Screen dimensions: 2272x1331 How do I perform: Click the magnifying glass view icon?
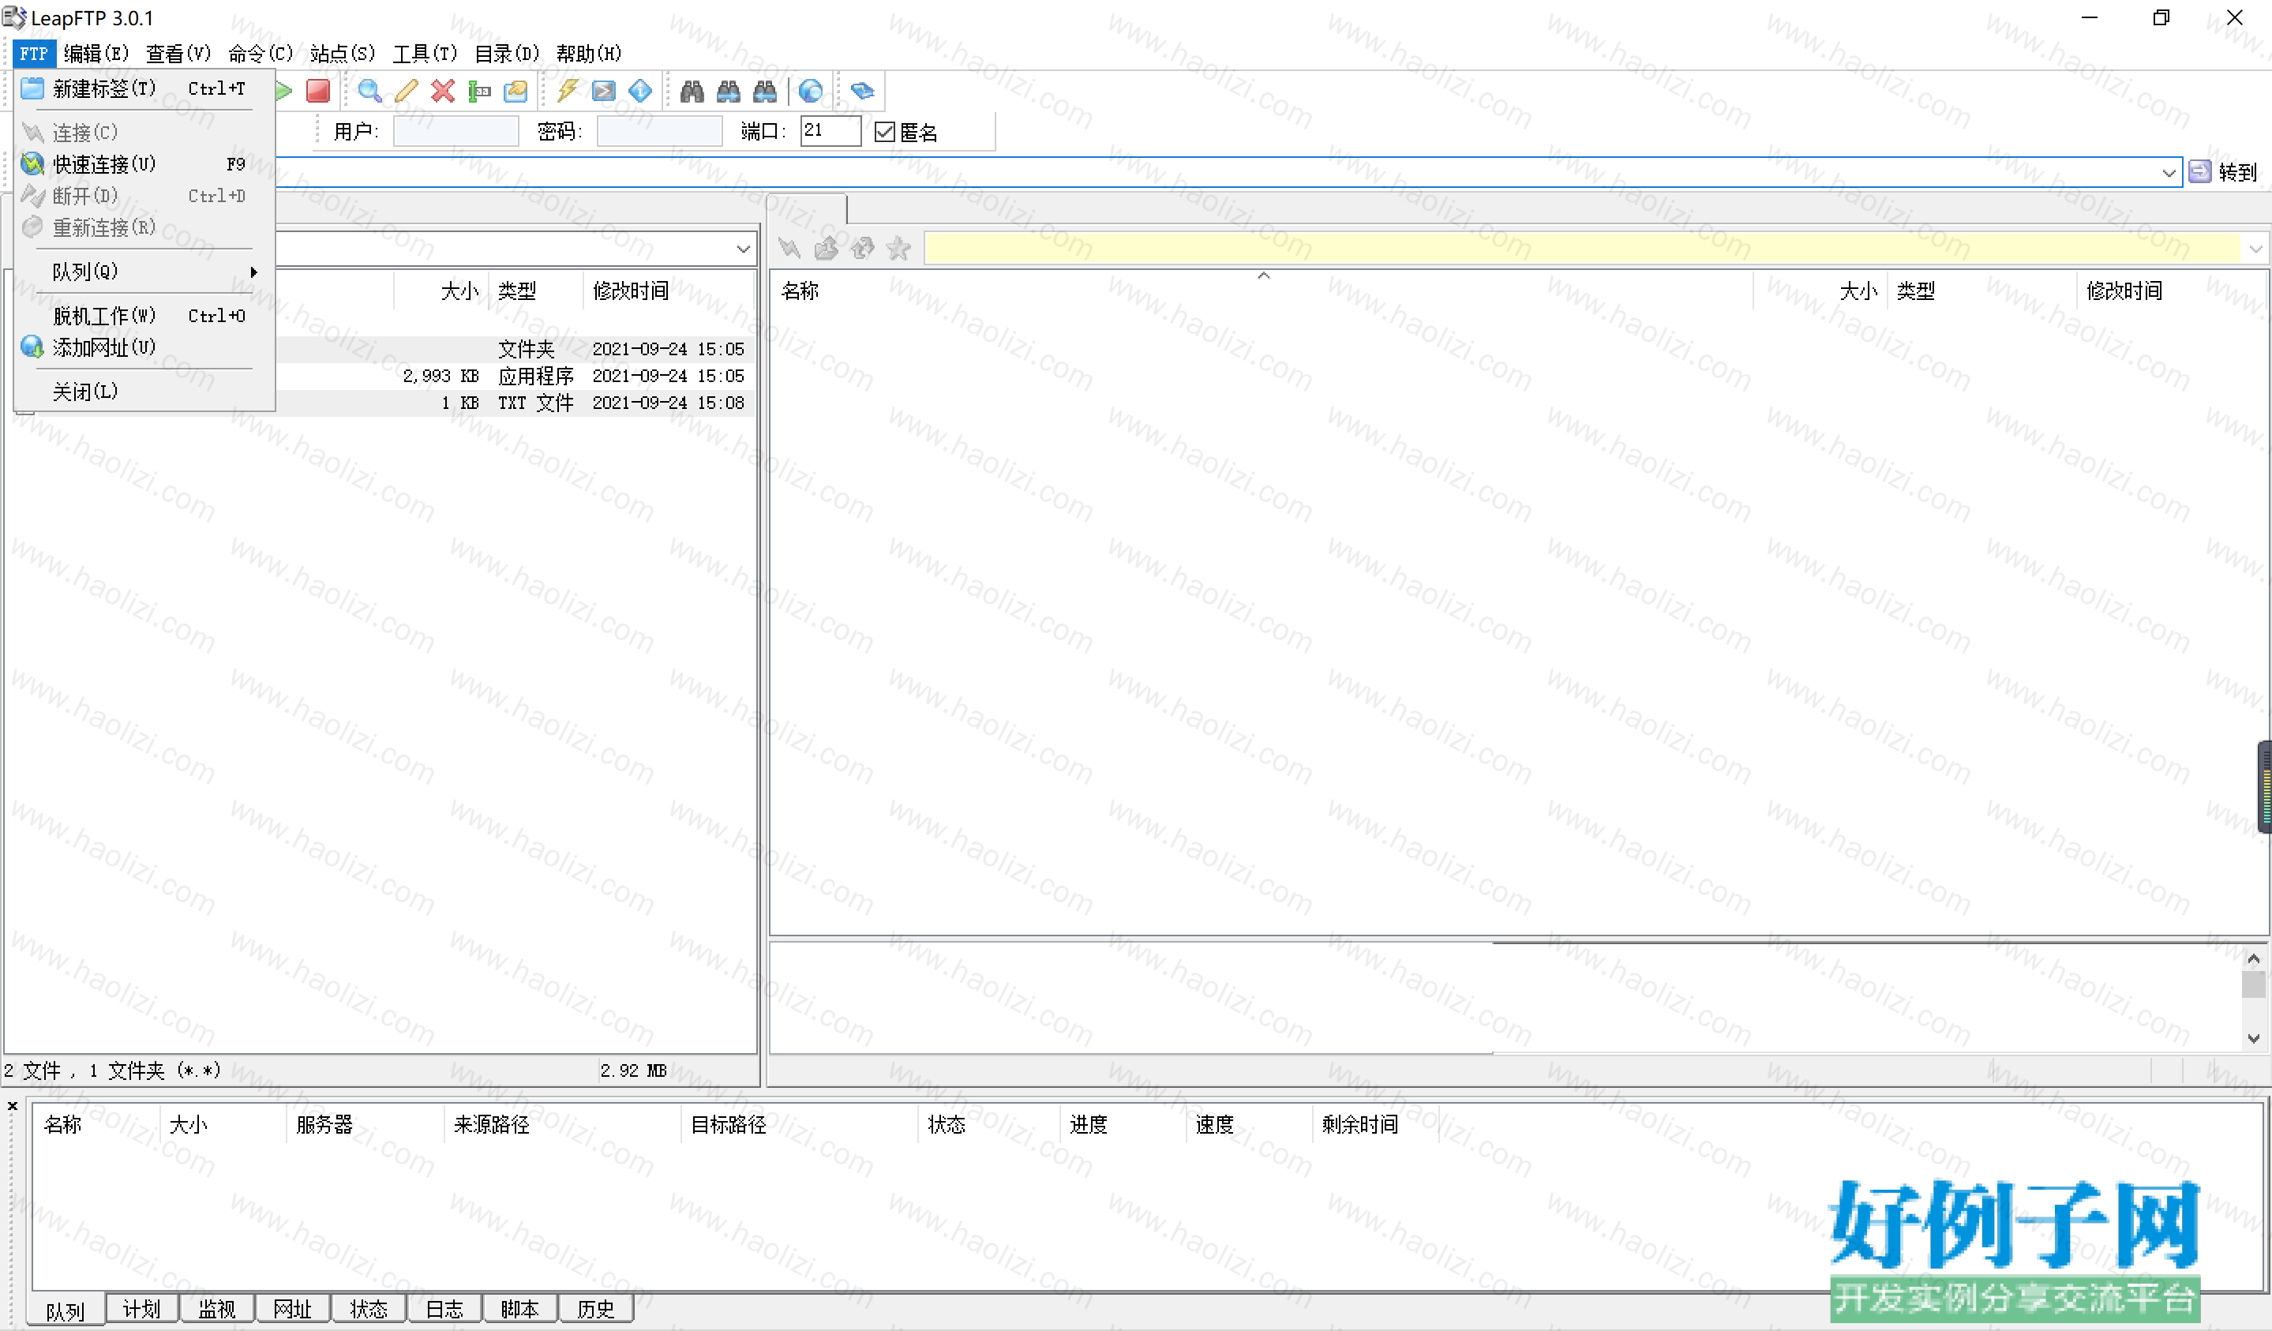click(369, 90)
